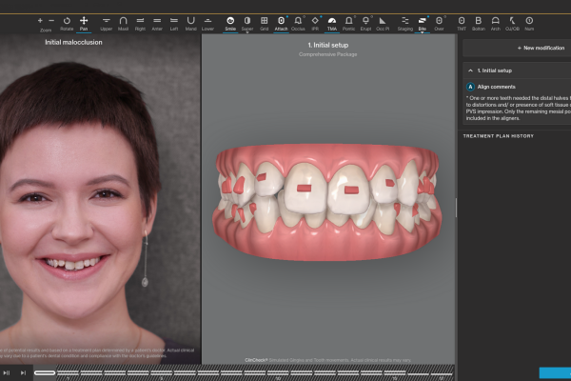
Task: Open the Mandibular occlusal view
Action: [x=190, y=23]
